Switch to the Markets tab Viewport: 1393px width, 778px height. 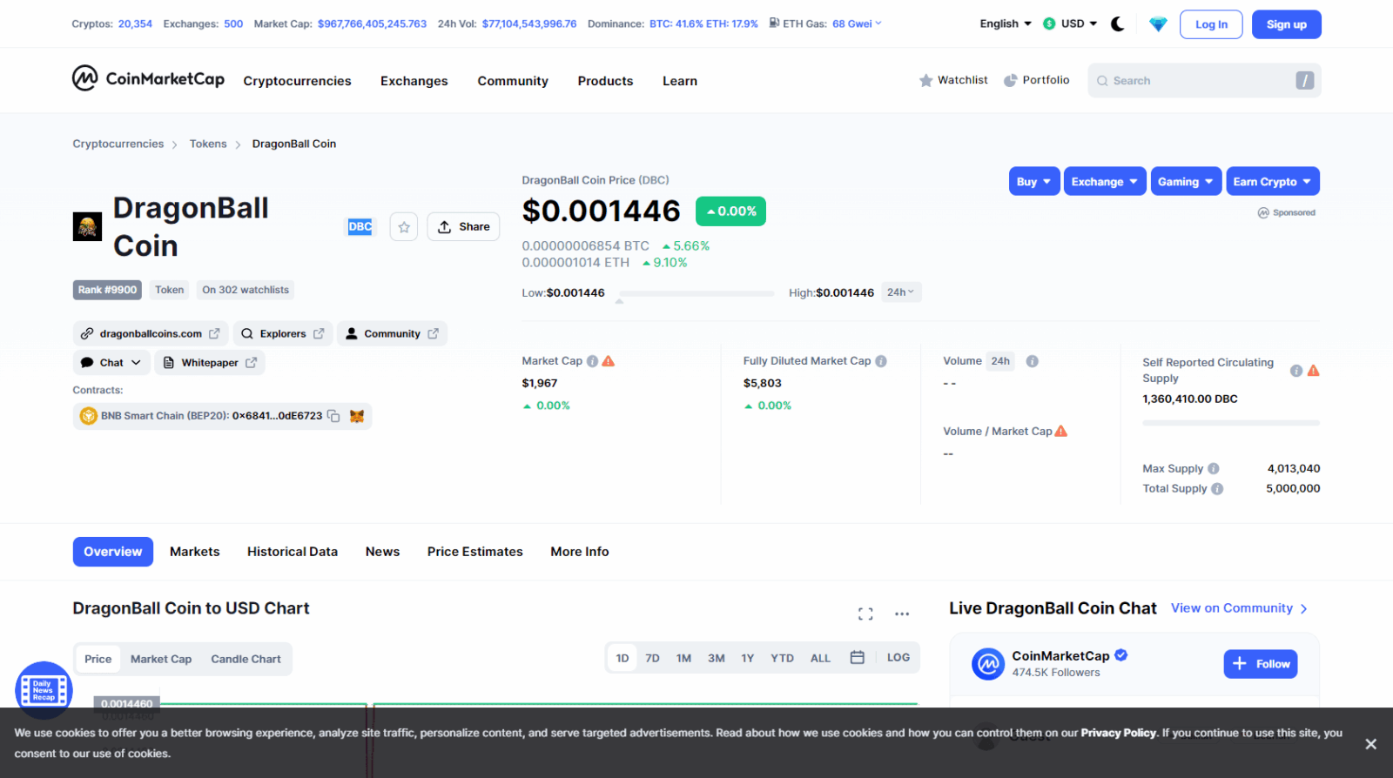point(195,552)
